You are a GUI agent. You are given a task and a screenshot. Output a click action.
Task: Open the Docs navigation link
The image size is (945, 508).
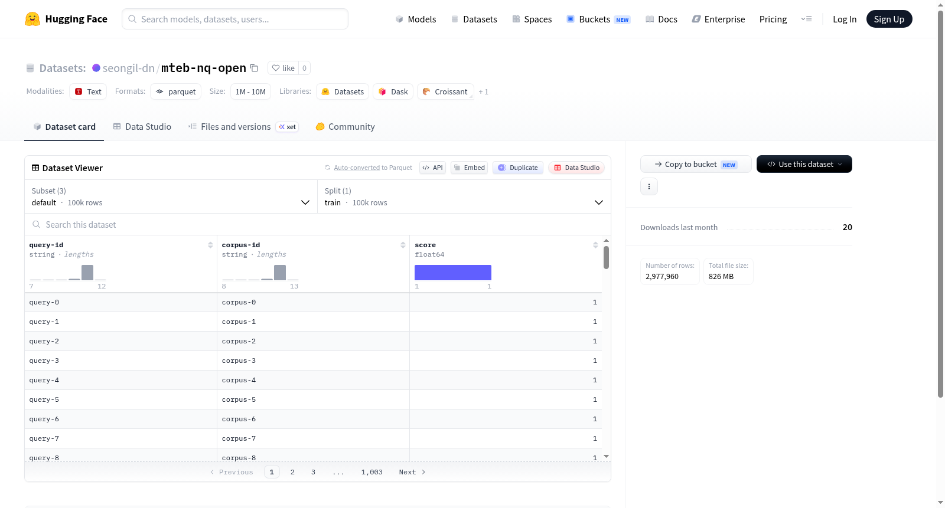661,19
